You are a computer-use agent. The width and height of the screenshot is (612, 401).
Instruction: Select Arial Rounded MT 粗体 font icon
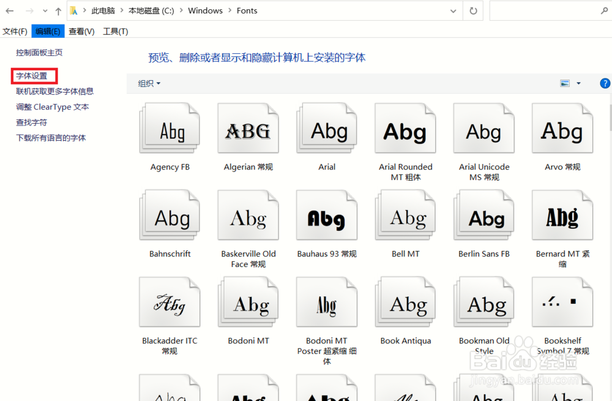click(406, 128)
